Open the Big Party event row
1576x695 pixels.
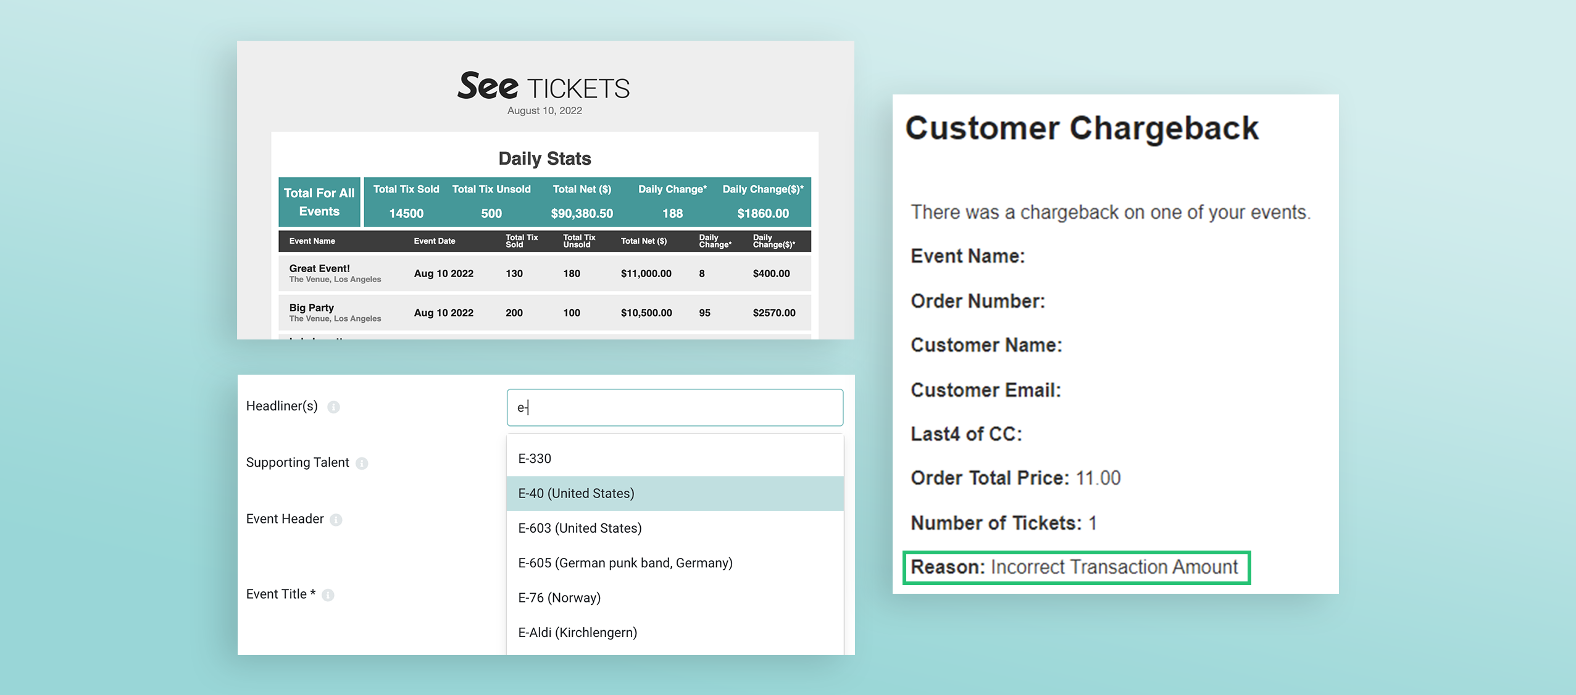544,313
